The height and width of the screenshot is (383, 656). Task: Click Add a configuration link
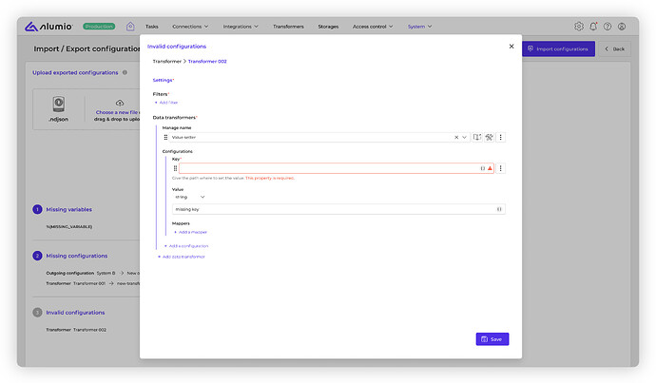[x=186, y=246]
